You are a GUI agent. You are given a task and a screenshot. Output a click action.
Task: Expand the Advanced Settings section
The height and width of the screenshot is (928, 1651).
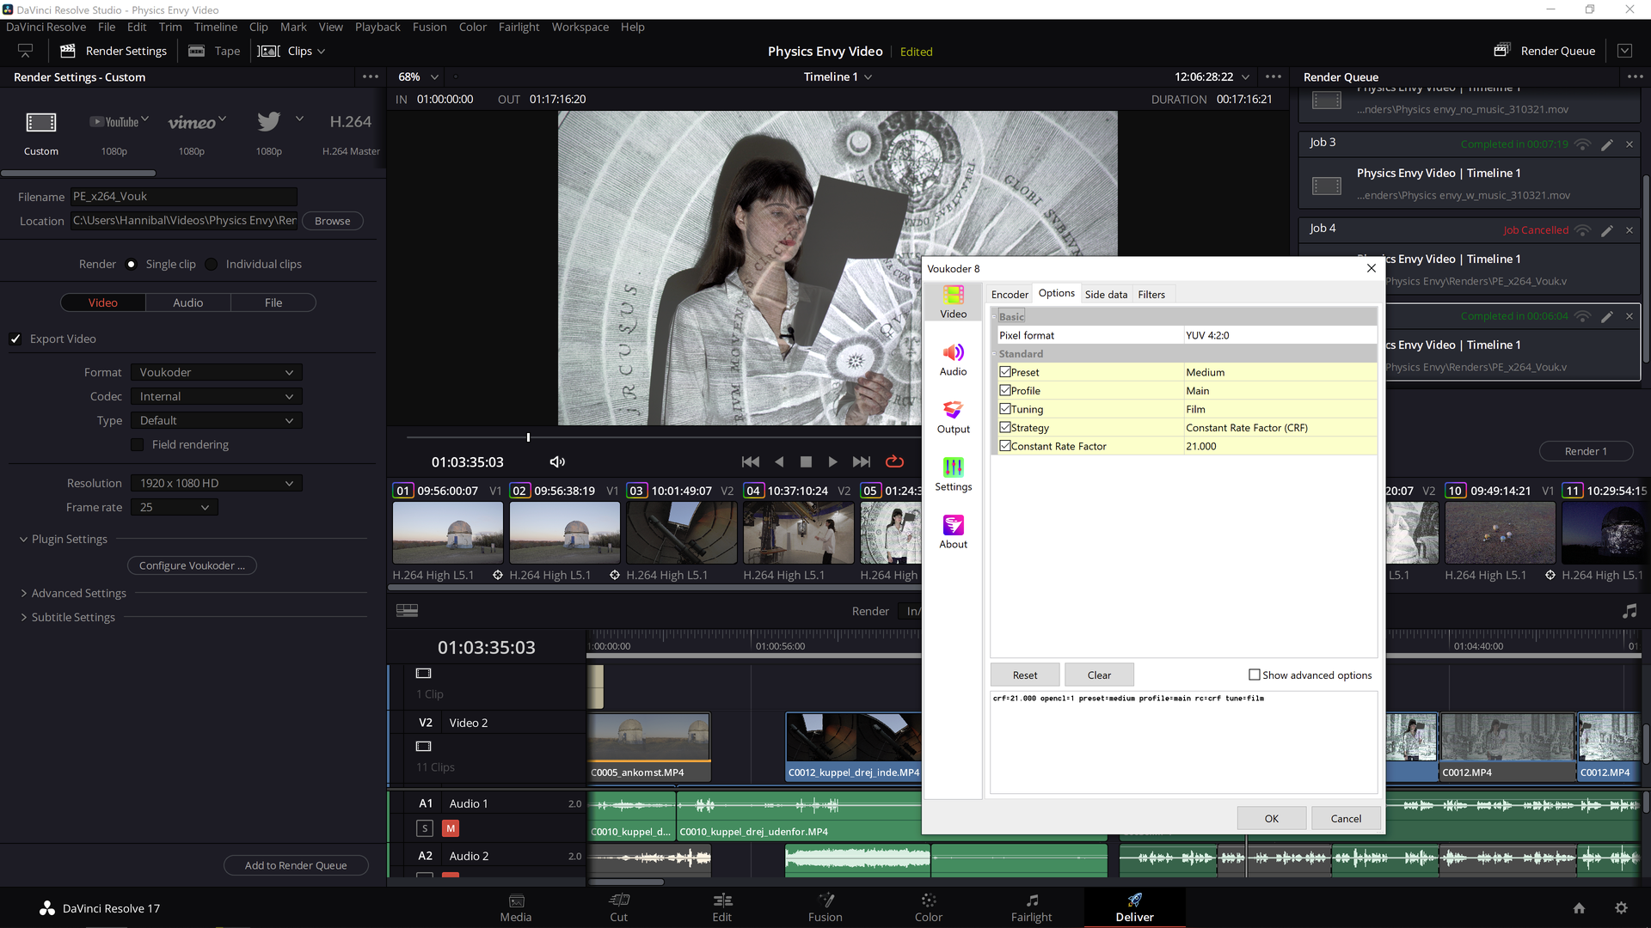(x=78, y=593)
